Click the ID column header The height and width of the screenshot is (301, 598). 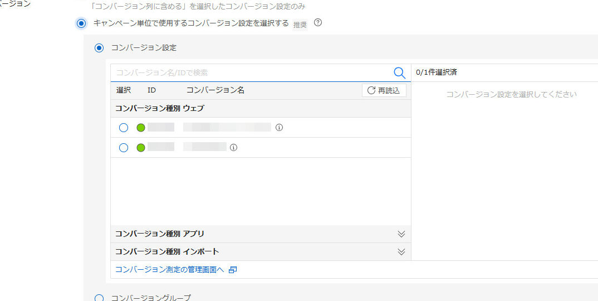[152, 90]
